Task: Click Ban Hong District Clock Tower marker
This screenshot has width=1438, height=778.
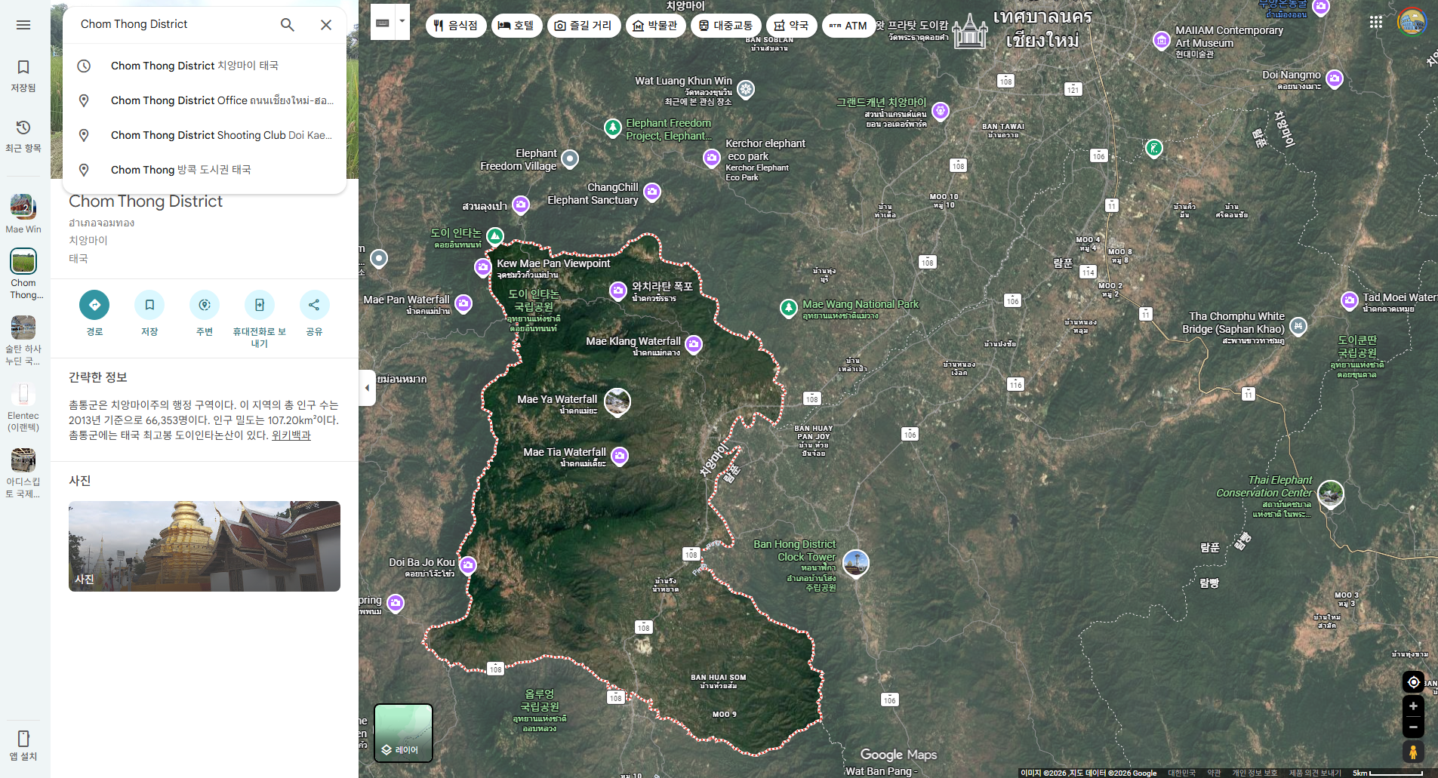Action: [856, 563]
